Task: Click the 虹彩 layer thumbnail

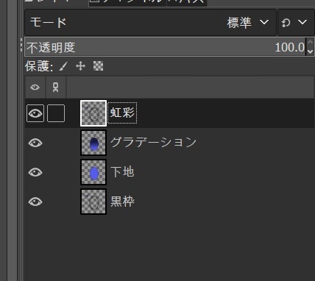Action: 93,113
